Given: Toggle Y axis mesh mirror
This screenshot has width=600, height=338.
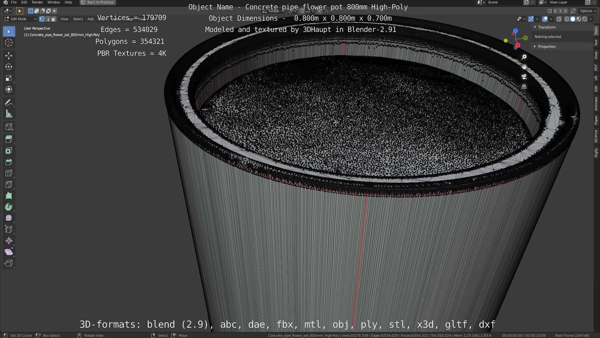Looking at the screenshot, I should pos(560,11).
